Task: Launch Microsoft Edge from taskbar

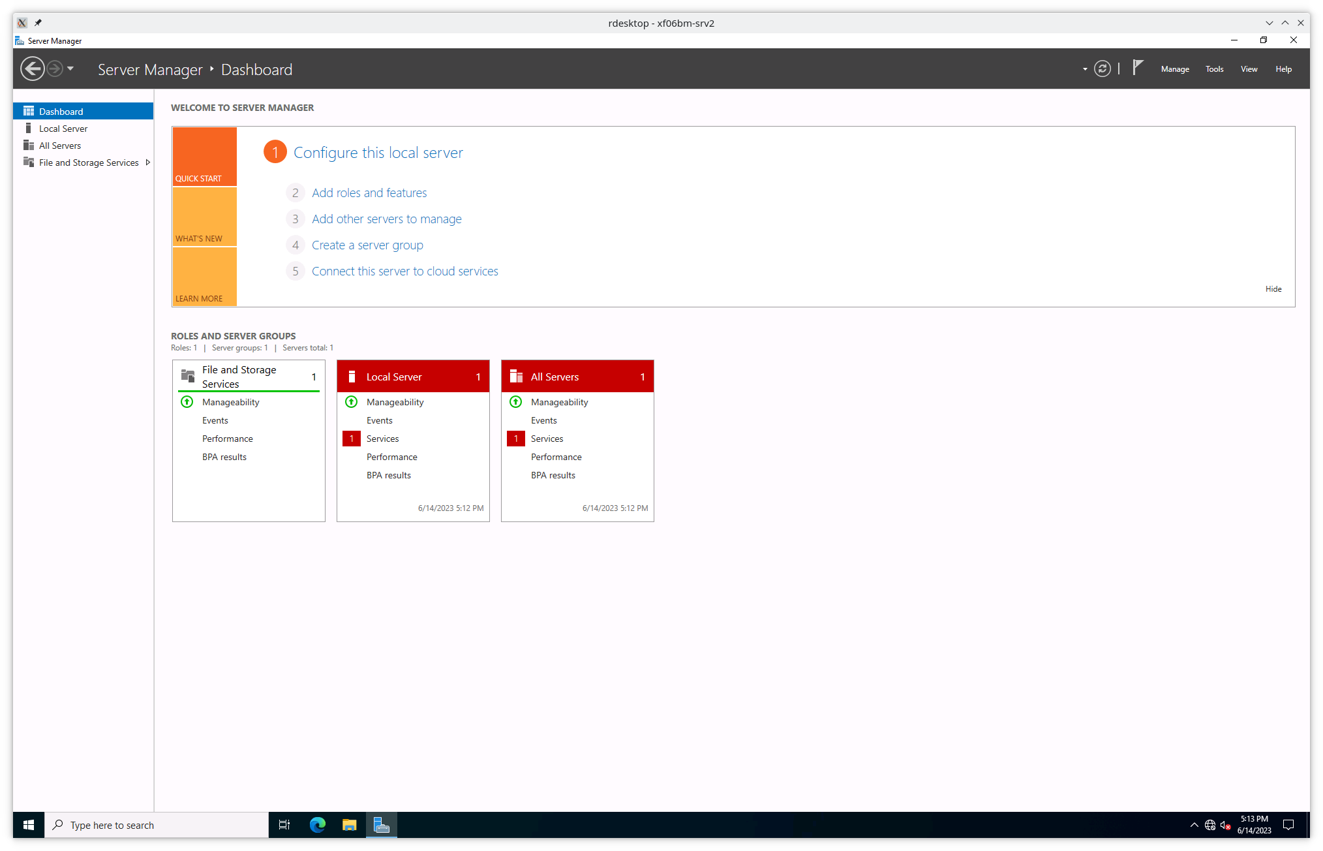Action: [x=318, y=825]
